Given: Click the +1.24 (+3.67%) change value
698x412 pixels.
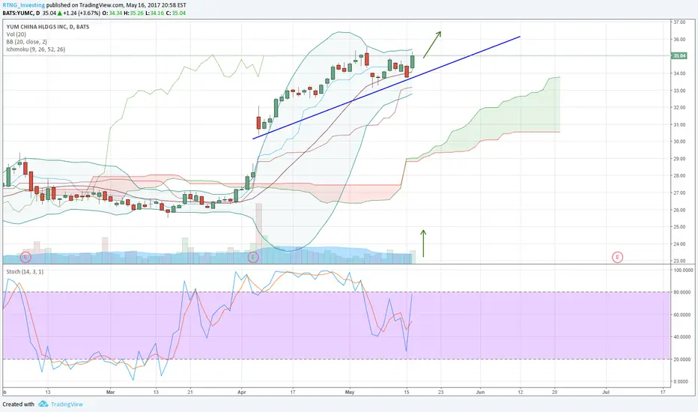Looking at the screenshot, I should click(x=82, y=13).
